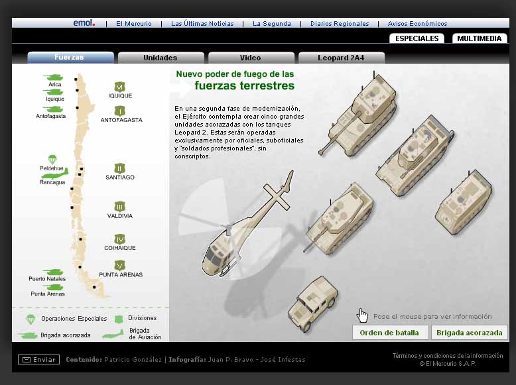Viewport: 516px width, 385px height.
Task: Open the La Segunda link
Action: tap(272, 24)
